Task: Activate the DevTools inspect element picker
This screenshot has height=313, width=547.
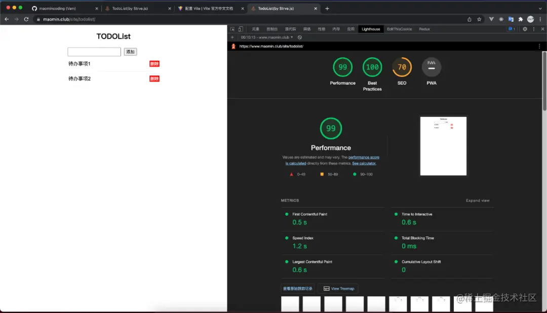Action: coord(232,29)
